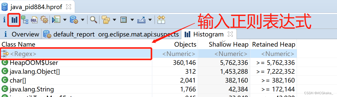Click the class icon beside char[]
Screen dimensions: 337x97
(x=5, y=80)
